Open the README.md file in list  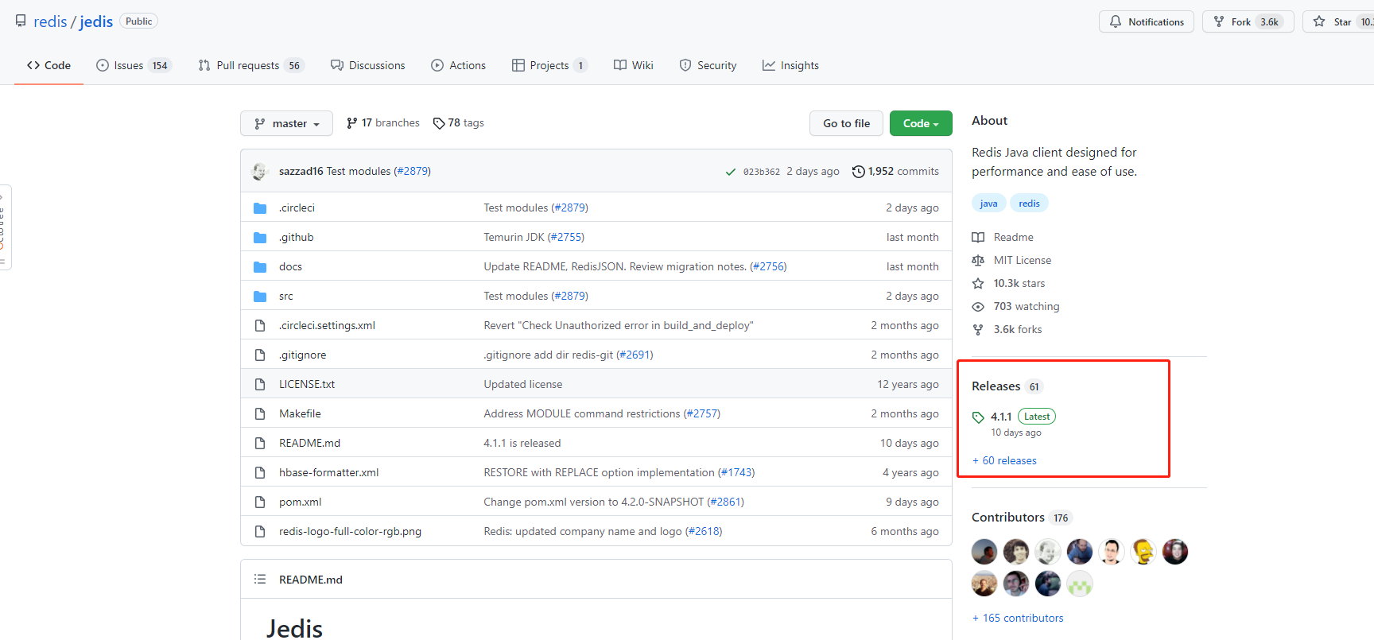[x=309, y=443]
